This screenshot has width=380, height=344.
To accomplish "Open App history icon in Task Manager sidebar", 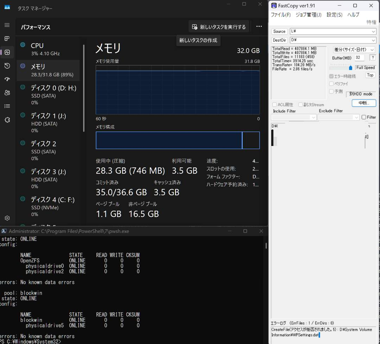I will pos(7,66).
